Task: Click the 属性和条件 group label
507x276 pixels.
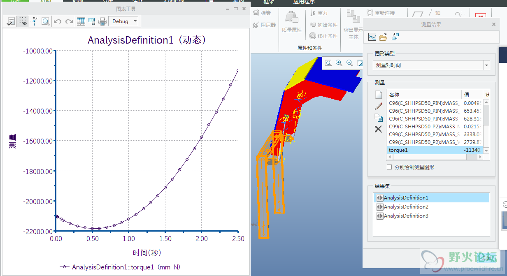Action: [310, 48]
